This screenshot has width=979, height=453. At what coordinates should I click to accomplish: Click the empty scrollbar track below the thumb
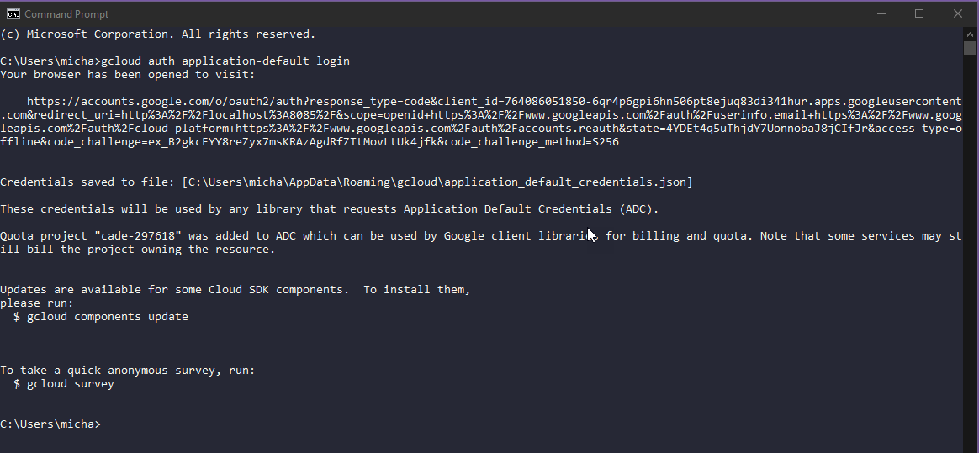pyautogui.click(x=970, y=252)
